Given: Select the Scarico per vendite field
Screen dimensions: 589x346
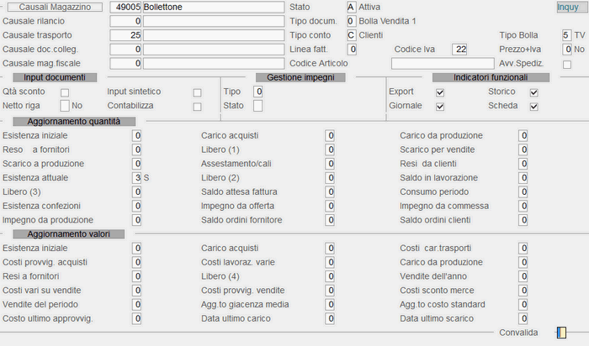Looking at the screenshot, I should (523, 149).
